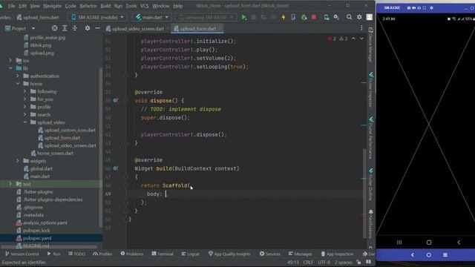Select opened file target icon in Project panel
This screenshot has width=475, height=267.
tap(54, 28)
